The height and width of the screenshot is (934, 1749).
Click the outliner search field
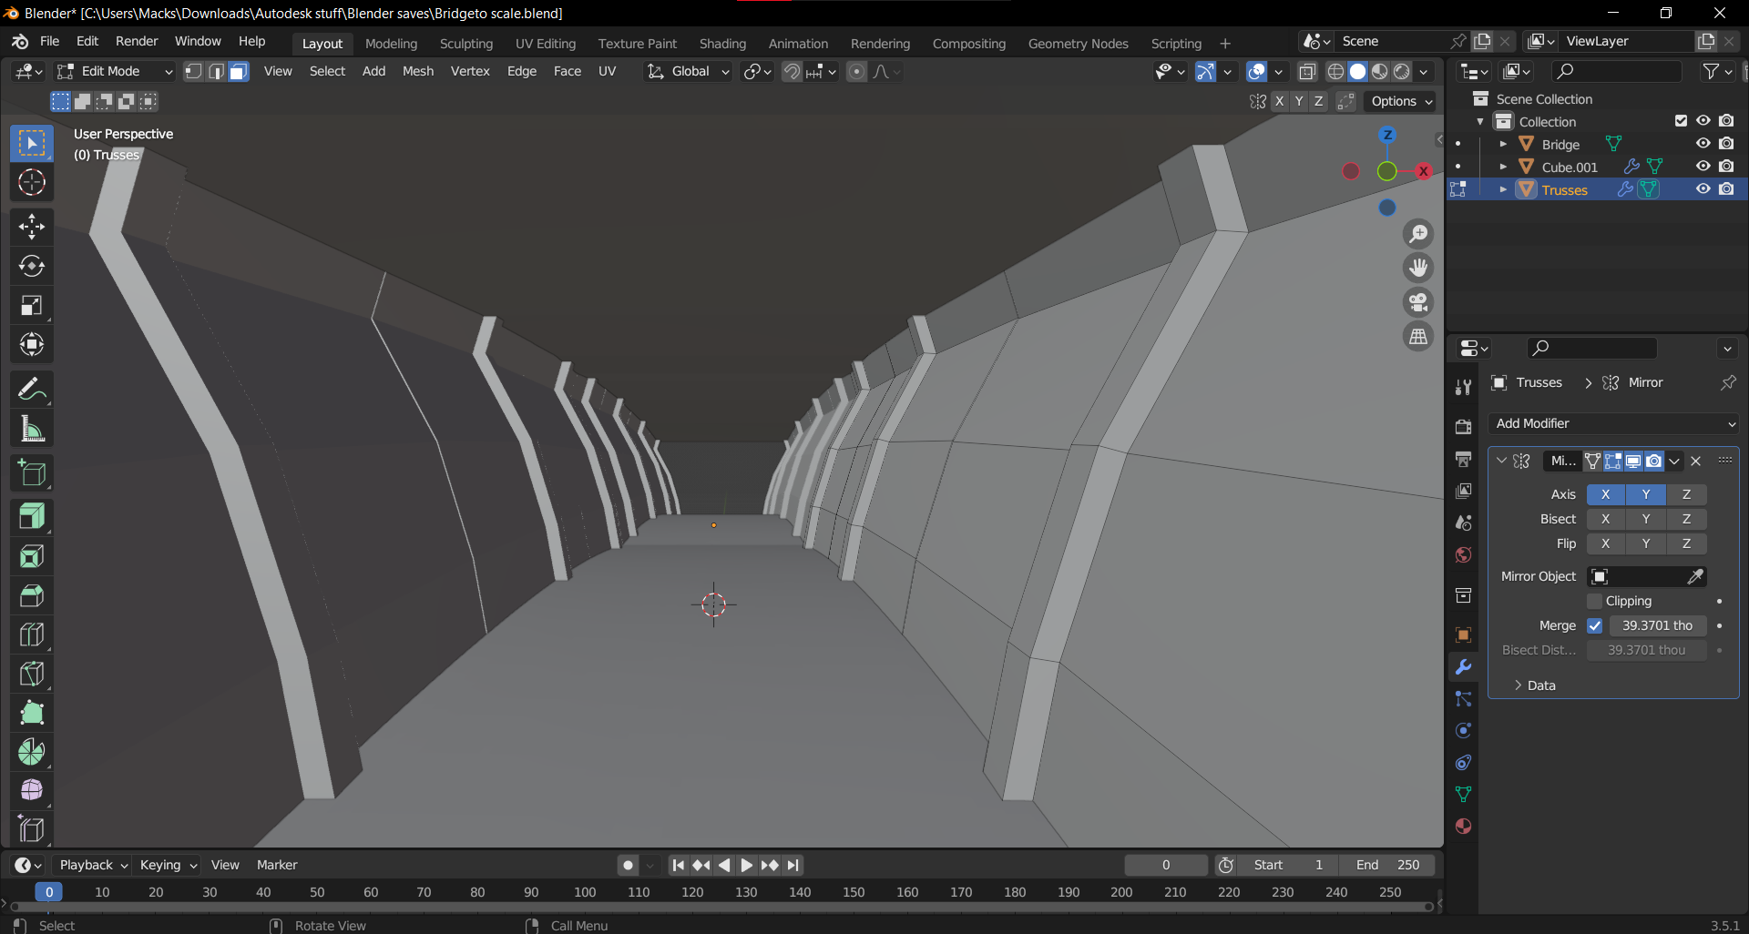(x=1617, y=71)
